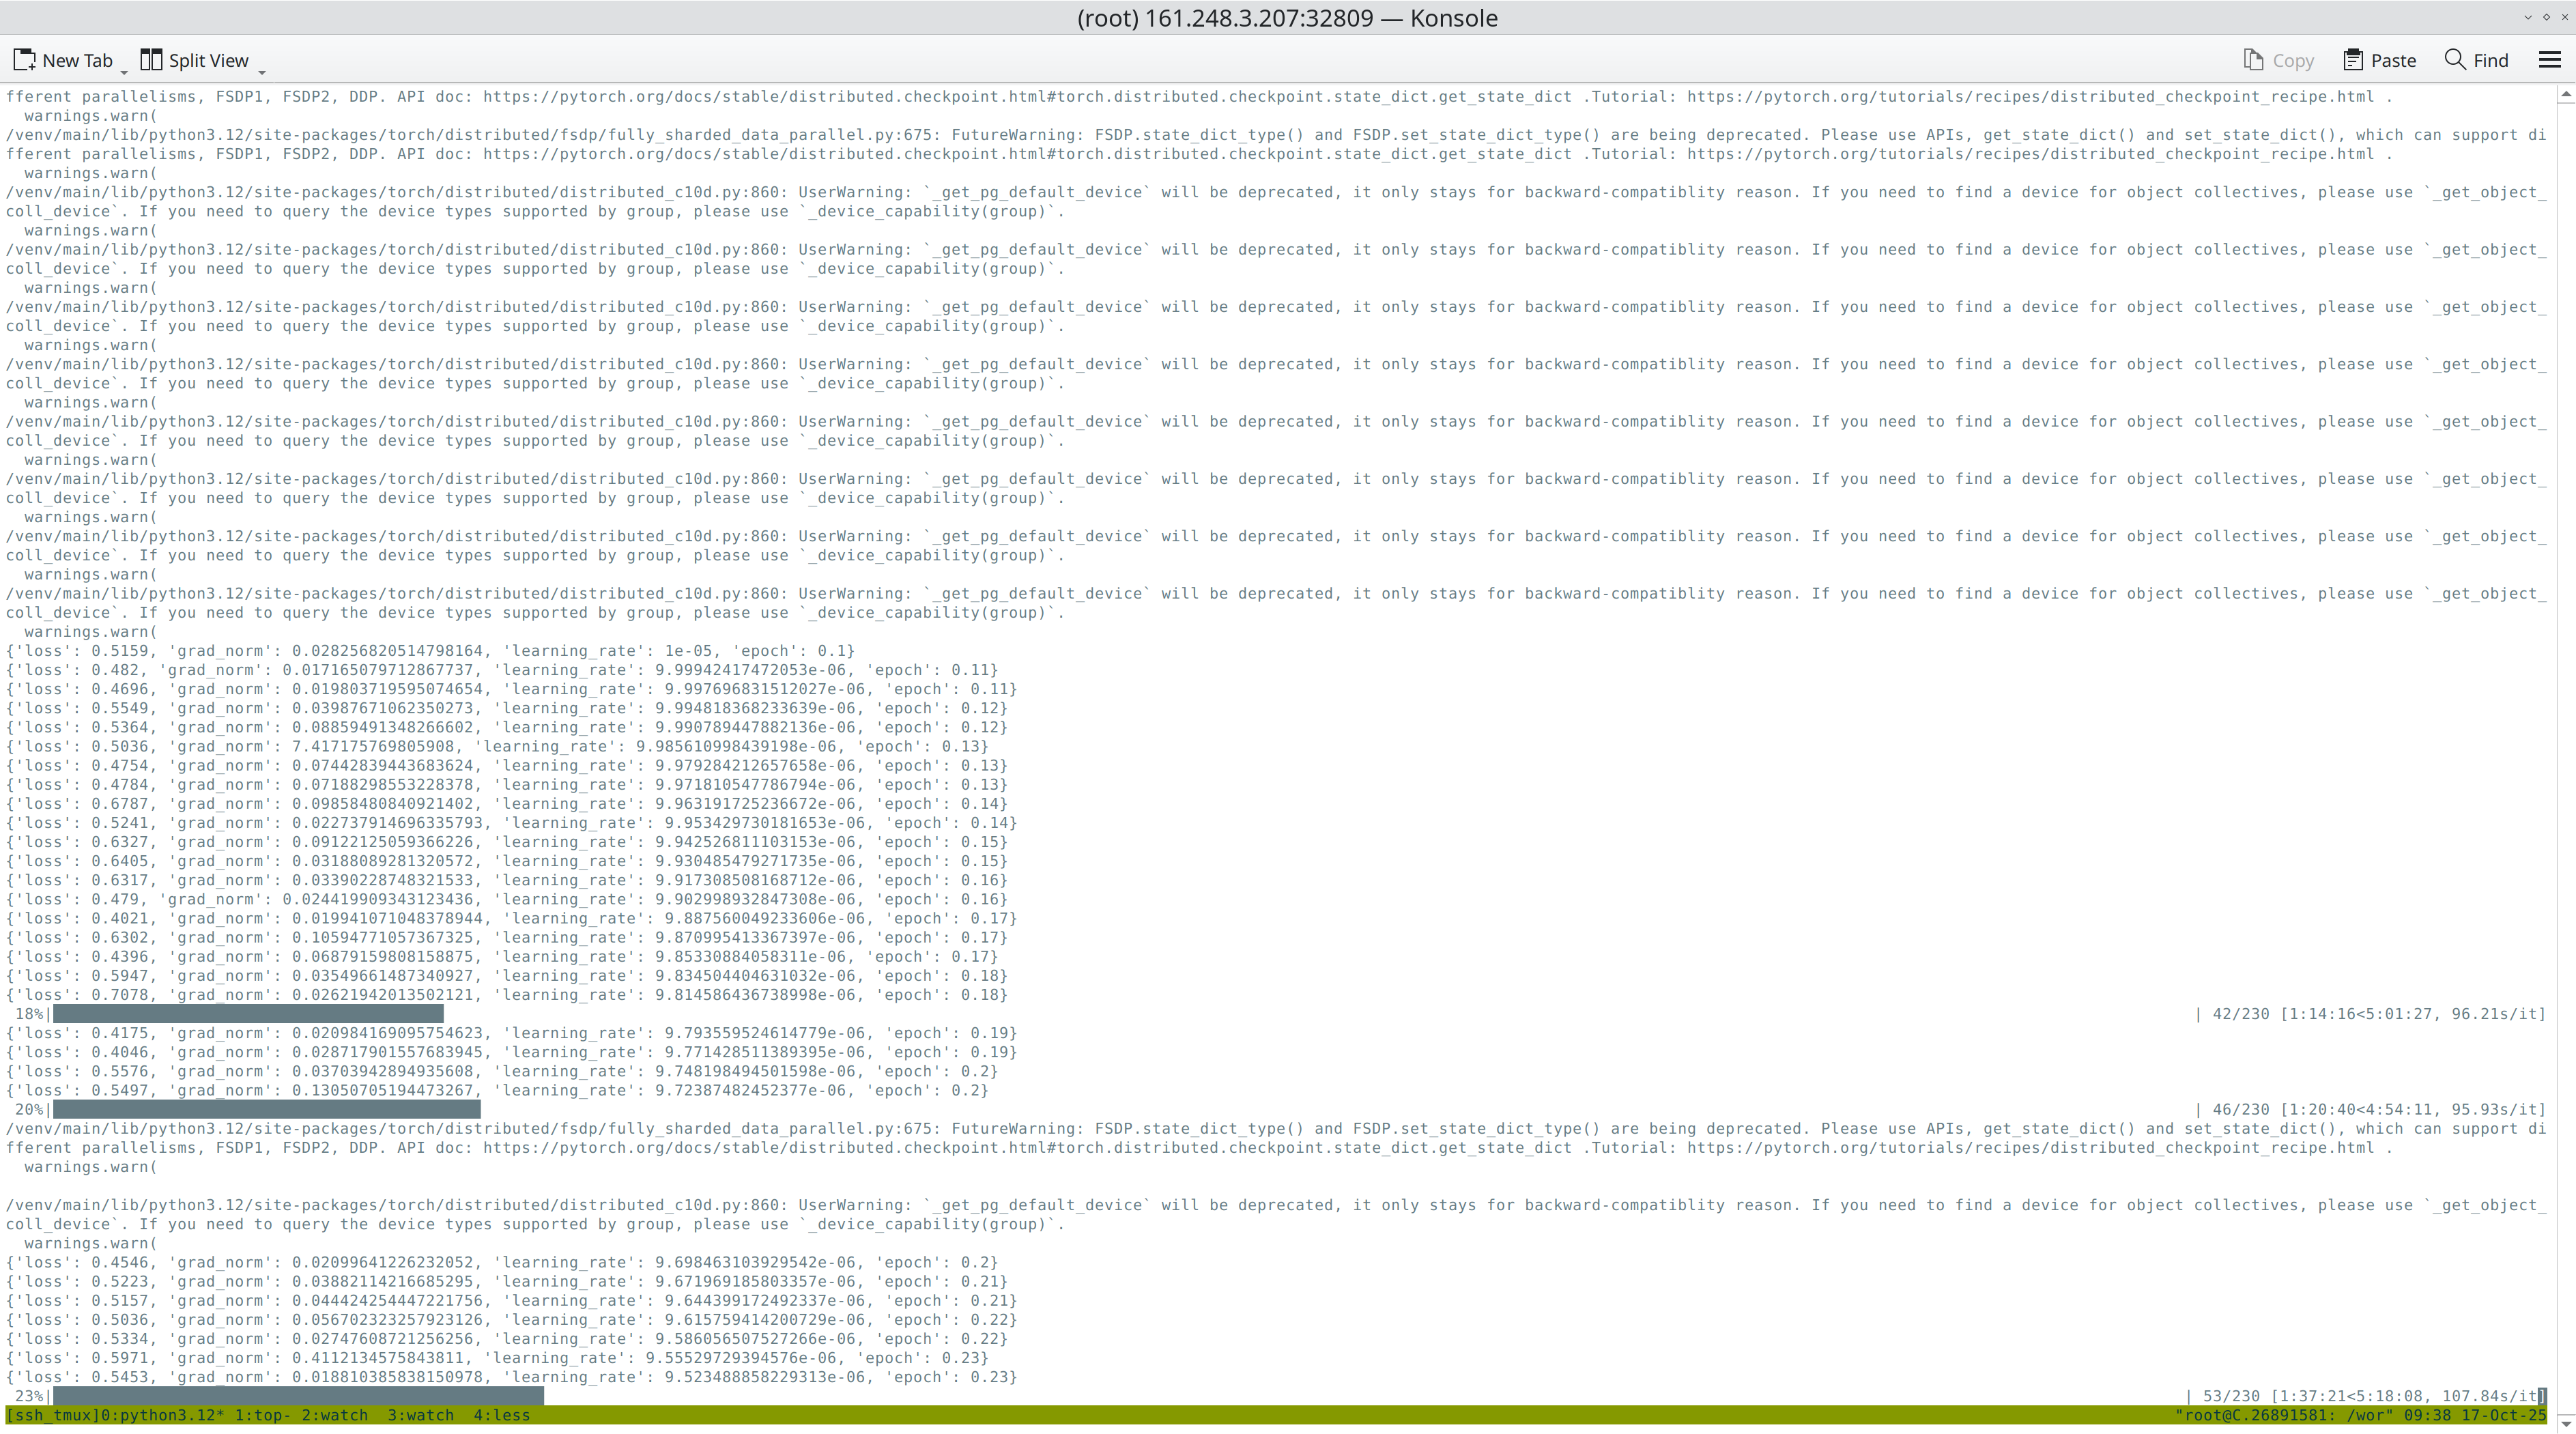This screenshot has width=2576, height=1434.
Task: Click the New Tab icon
Action: coord(25,60)
